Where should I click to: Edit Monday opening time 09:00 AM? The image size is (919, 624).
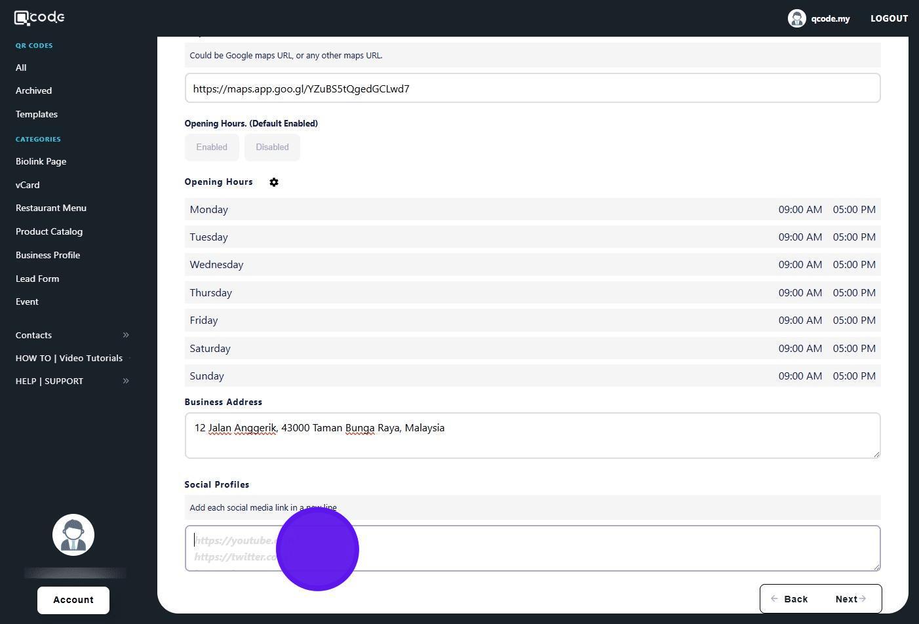click(800, 210)
